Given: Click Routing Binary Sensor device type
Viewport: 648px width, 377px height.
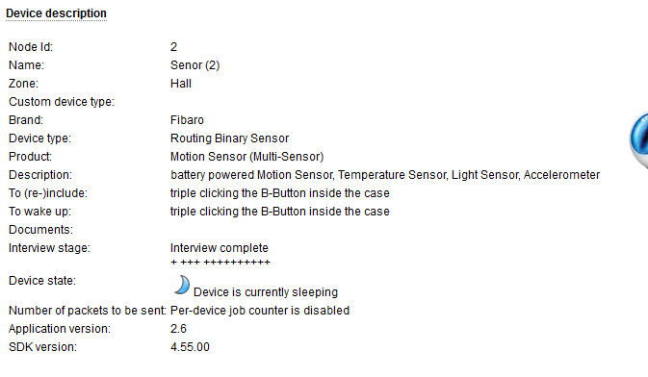Looking at the screenshot, I should coord(229,138).
